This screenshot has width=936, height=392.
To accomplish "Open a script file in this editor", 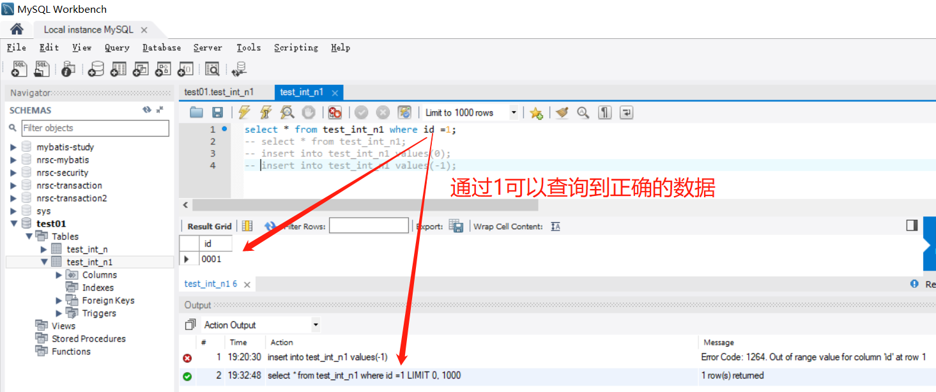I will 196,112.
